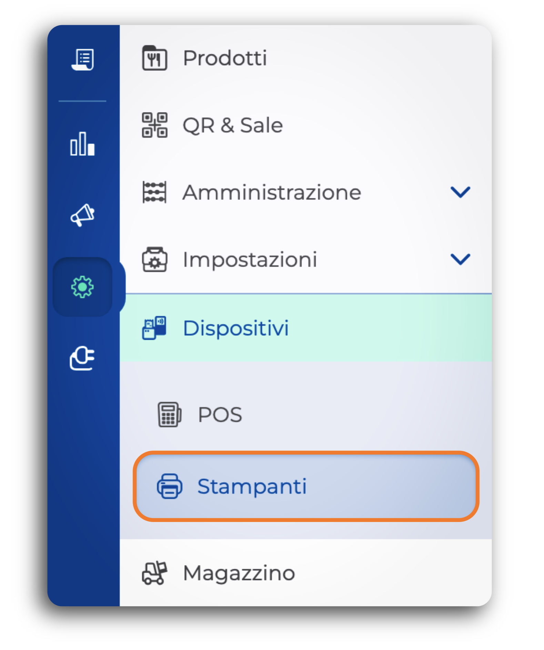This screenshot has height=650, width=544.
Task: Click the receipt/orders icon in sidebar
Action: [82, 59]
